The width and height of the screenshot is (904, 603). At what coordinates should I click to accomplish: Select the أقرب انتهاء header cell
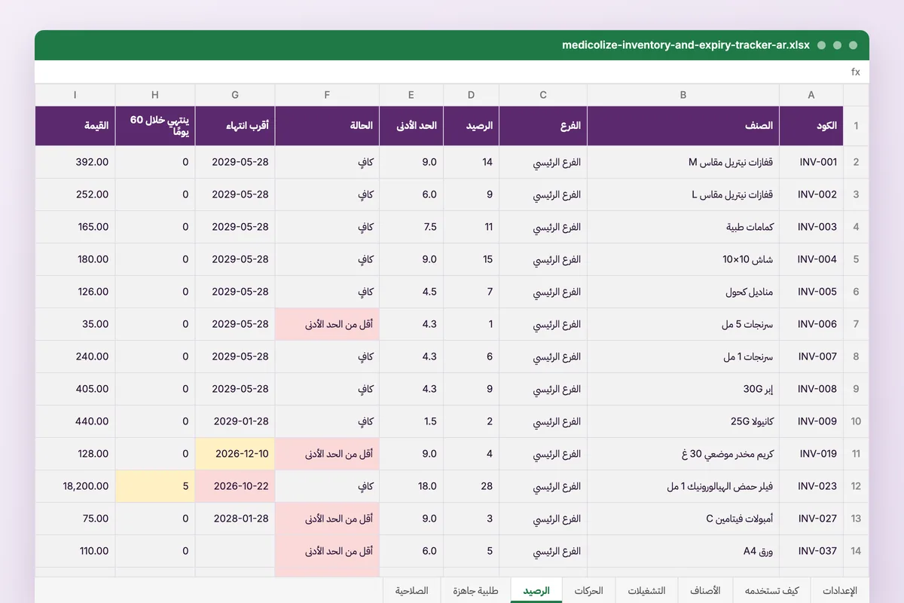click(x=235, y=126)
